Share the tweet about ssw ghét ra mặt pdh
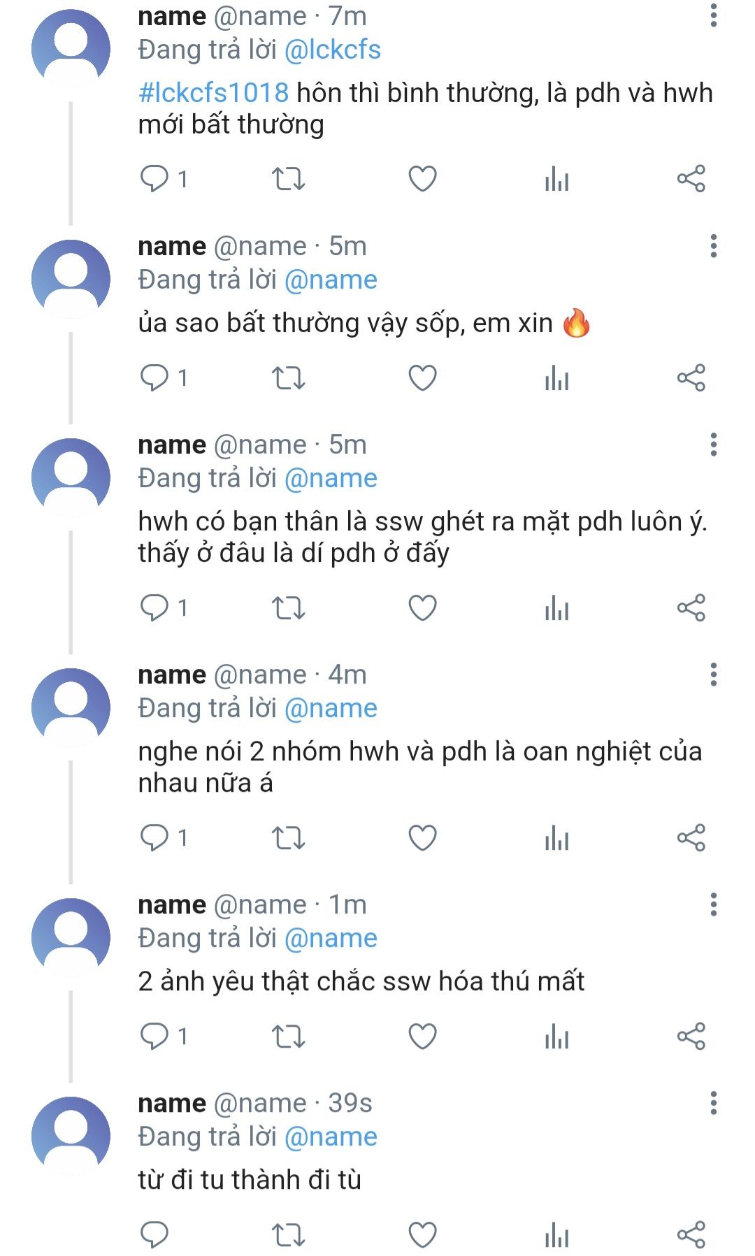 tap(691, 608)
